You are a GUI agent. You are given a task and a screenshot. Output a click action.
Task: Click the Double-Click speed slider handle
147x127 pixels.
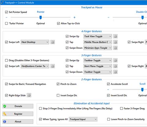(x=142, y=17)
